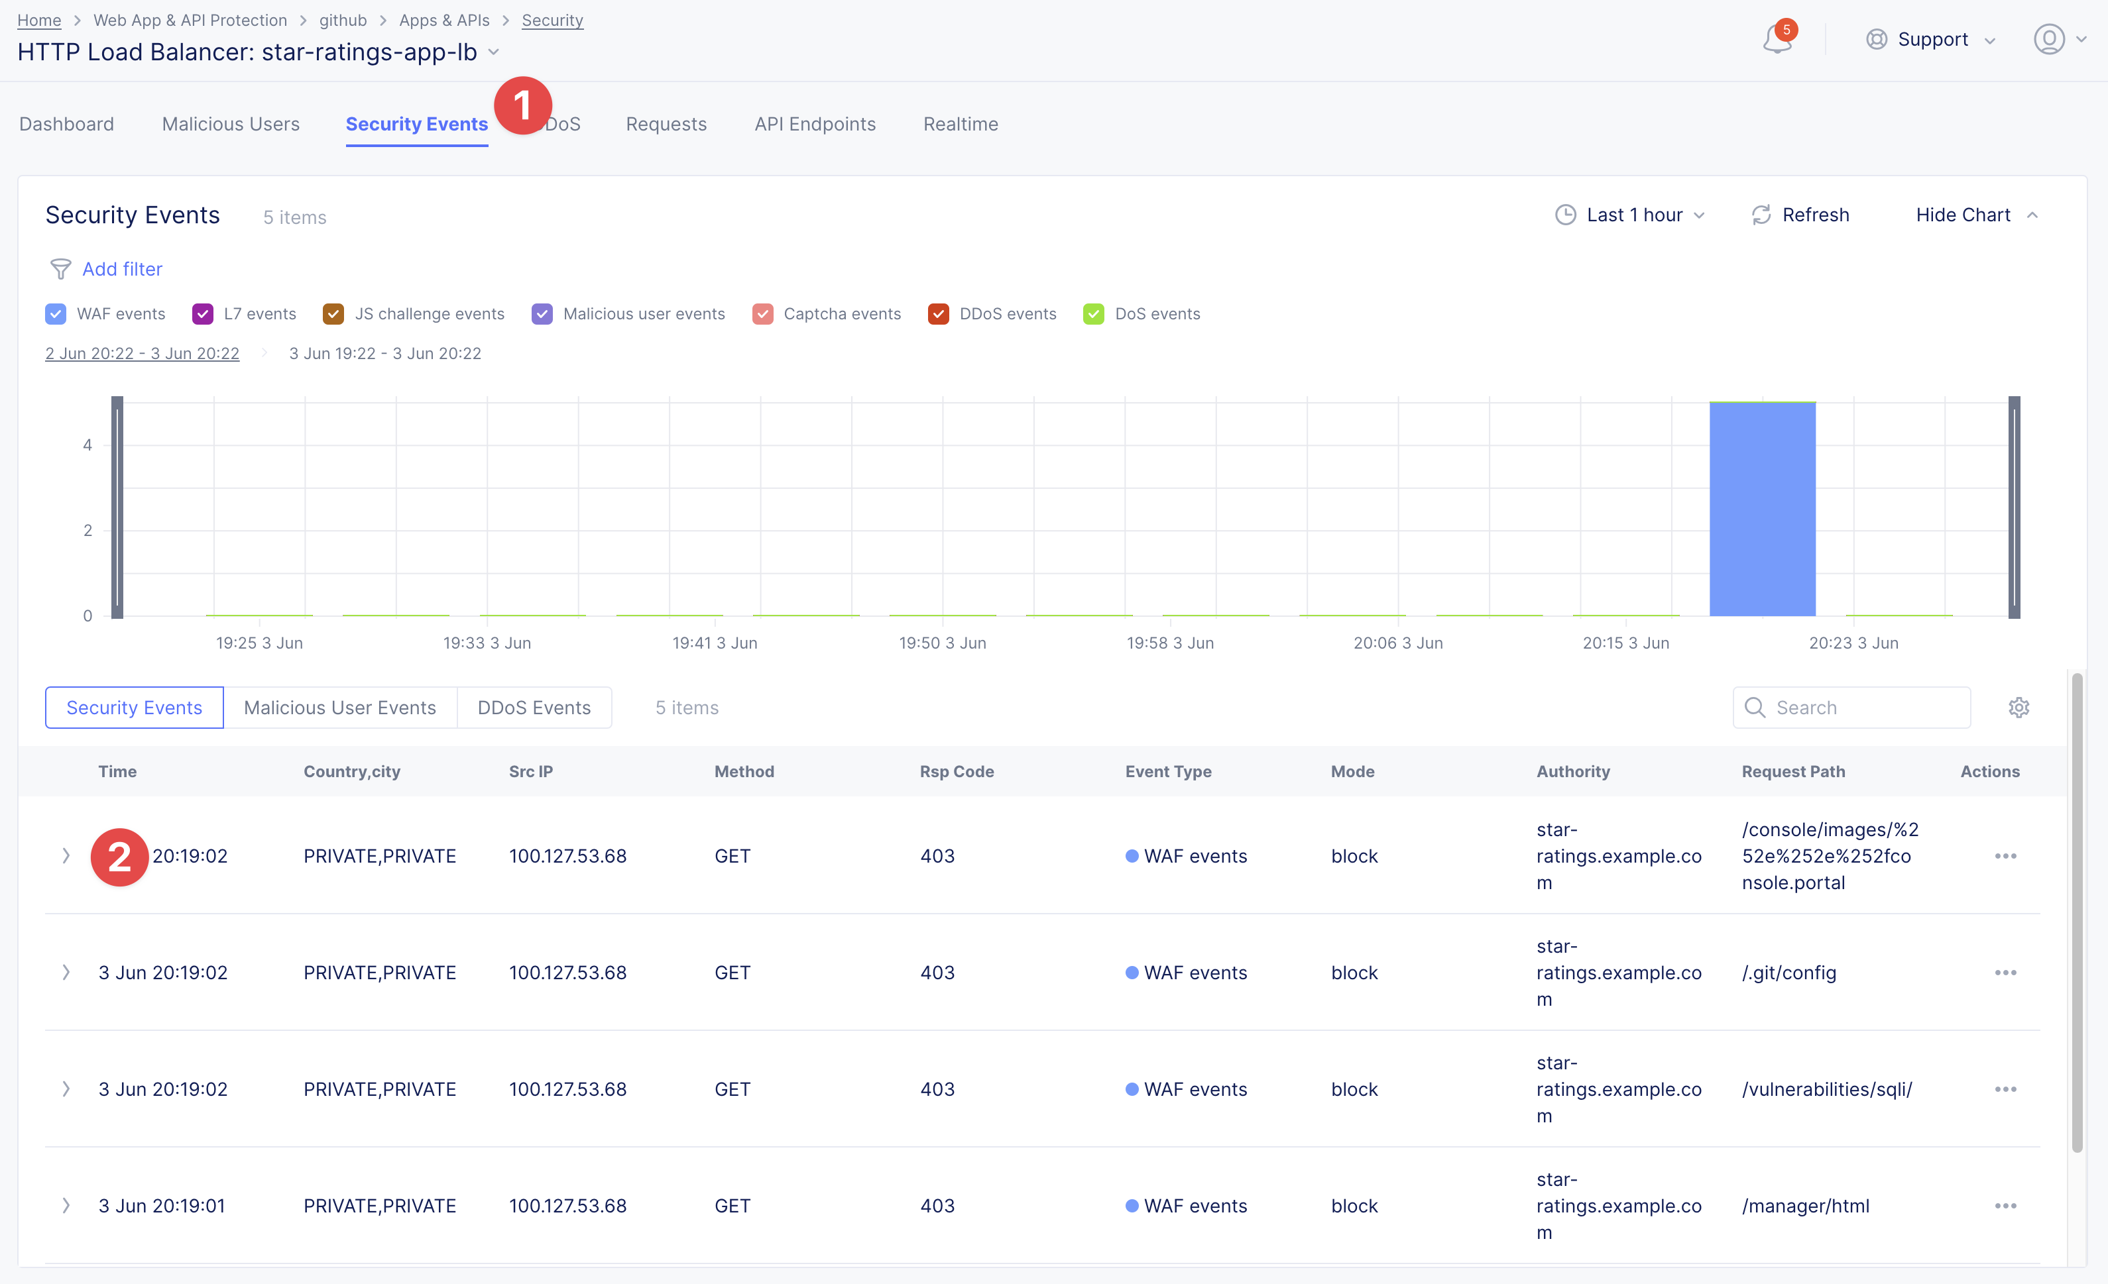Click the left chart range slider handle
The width and height of the screenshot is (2108, 1284).
tap(117, 506)
